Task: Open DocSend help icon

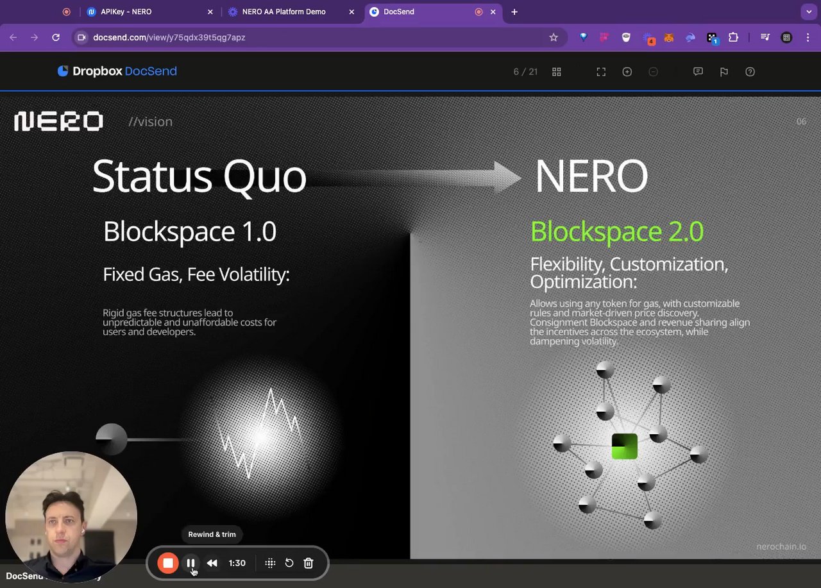Action: tap(750, 72)
